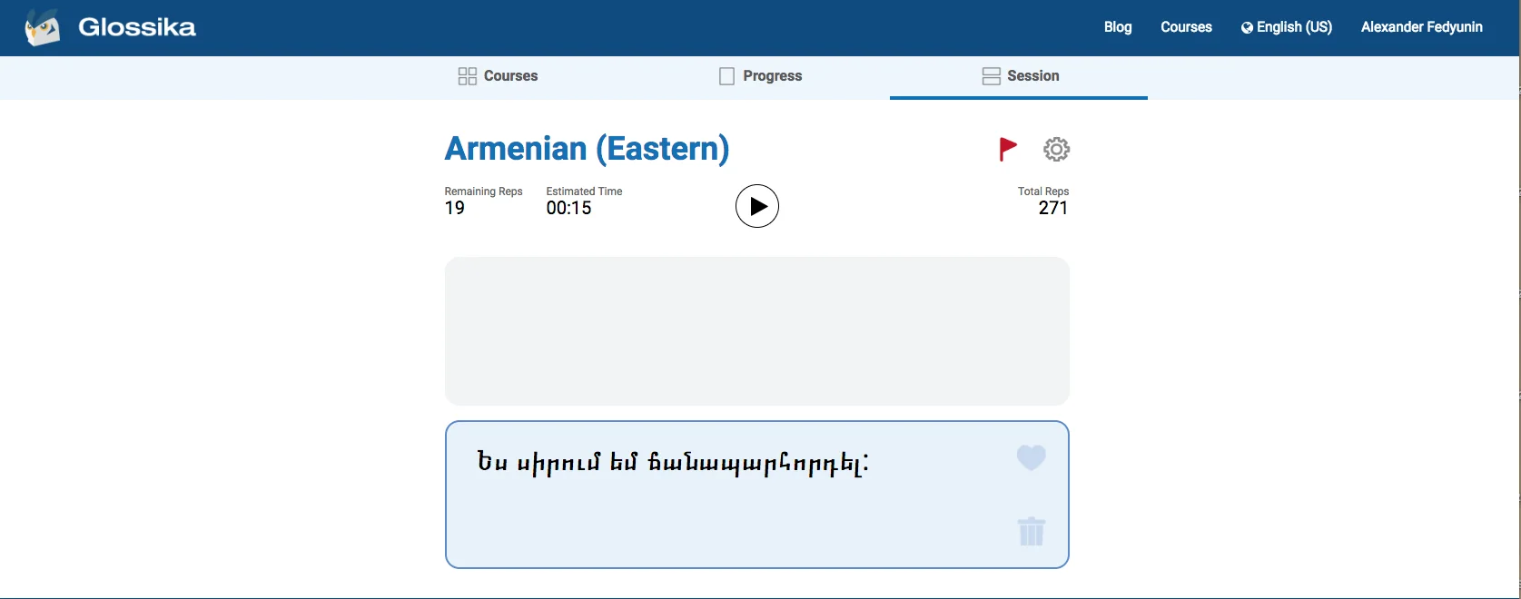Click the globe icon beside English (US)
This screenshot has height=599, width=1521.
pyautogui.click(x=1247, y=28)
